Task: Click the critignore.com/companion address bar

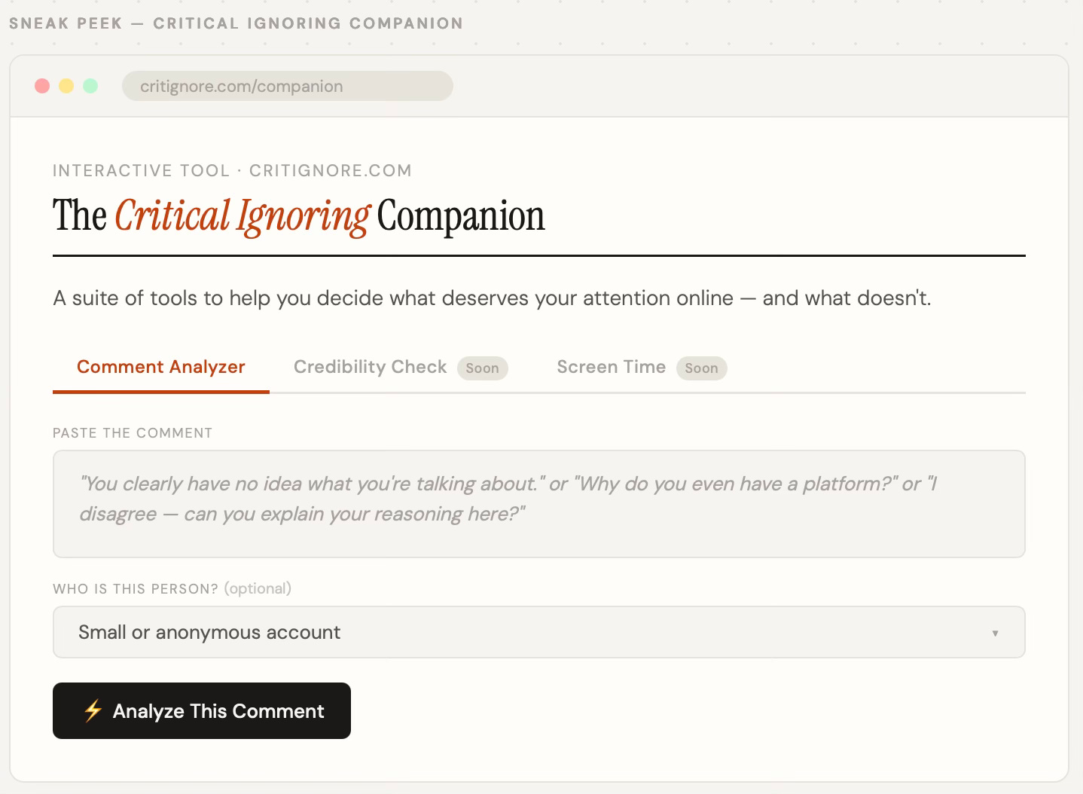Action: coord(288,86)
